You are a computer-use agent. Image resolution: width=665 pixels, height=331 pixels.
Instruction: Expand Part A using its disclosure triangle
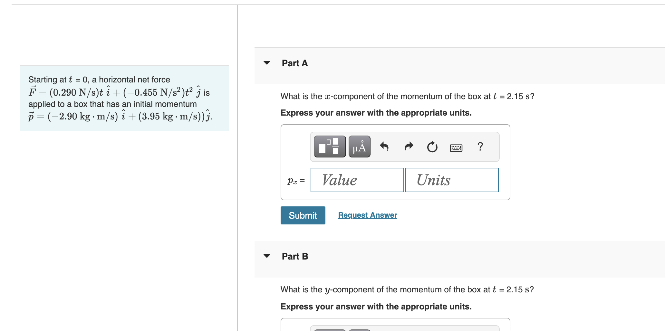[267, 63]
